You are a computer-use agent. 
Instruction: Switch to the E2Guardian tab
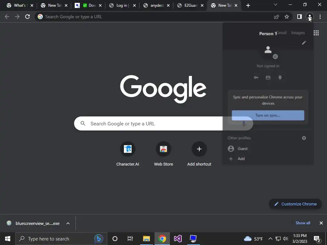(191, 5)
